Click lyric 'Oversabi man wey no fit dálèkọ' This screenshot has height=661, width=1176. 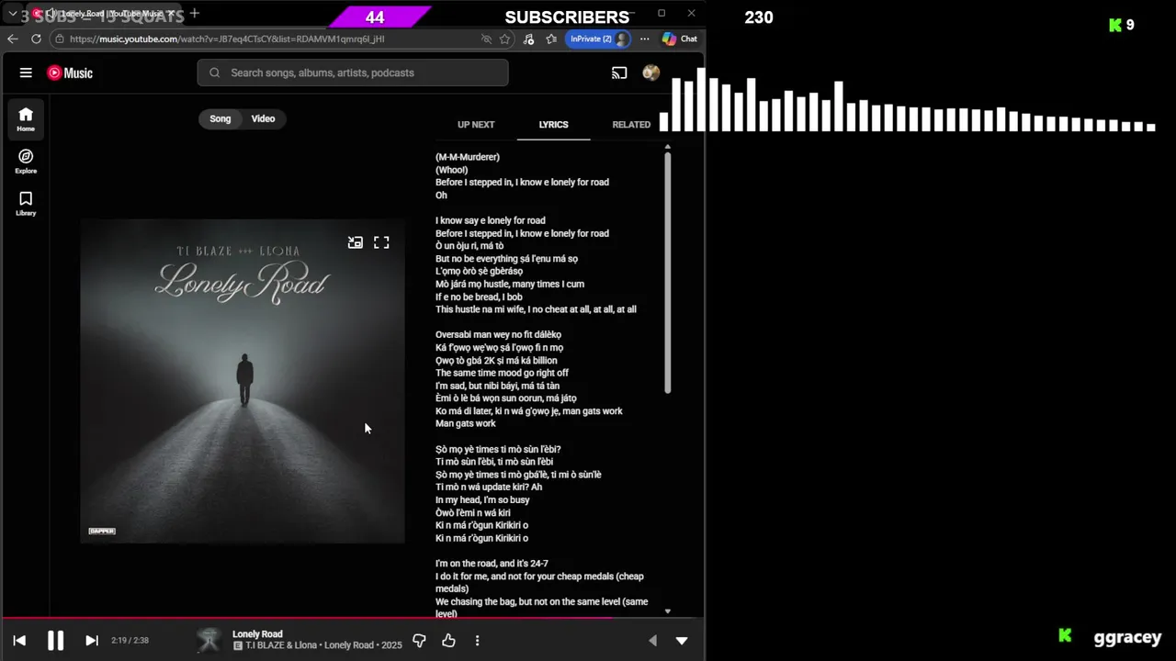[x=498, y=335]
